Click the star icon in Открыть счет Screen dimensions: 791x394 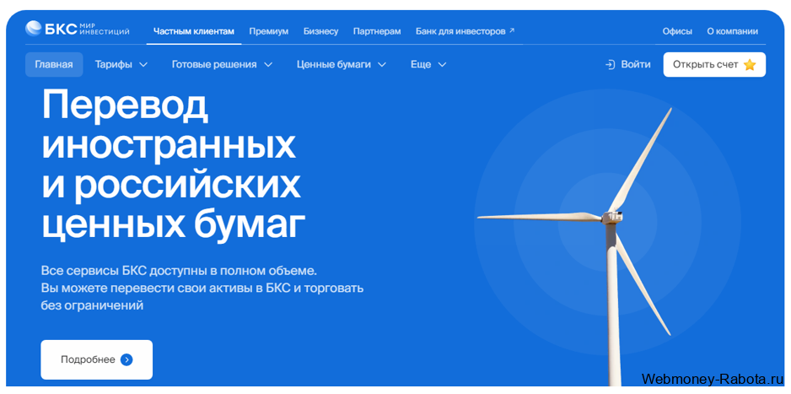(749, 65)
